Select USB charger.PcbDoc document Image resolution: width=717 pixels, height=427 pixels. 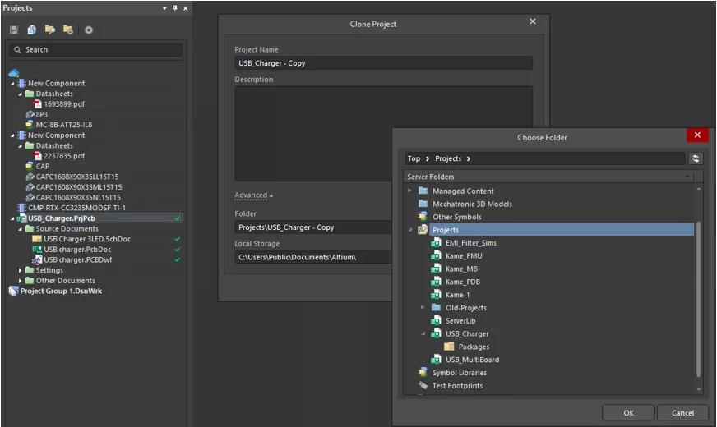[76, 249]
